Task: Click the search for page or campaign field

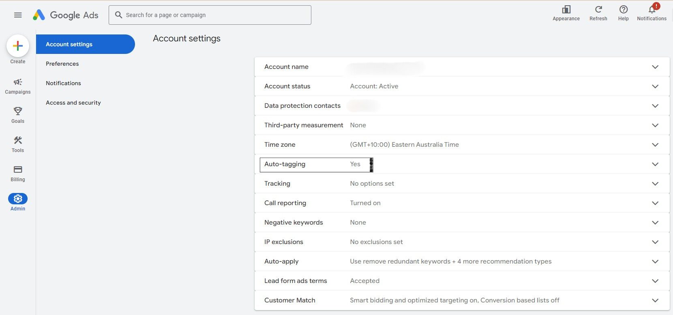Action: click(215, 15)
